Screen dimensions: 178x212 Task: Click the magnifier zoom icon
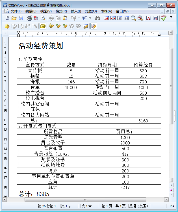133,18
